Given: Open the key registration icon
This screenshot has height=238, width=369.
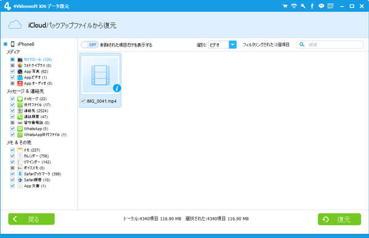Looking at the screenshot, I should pyautogui.click(x=303, y=6).
